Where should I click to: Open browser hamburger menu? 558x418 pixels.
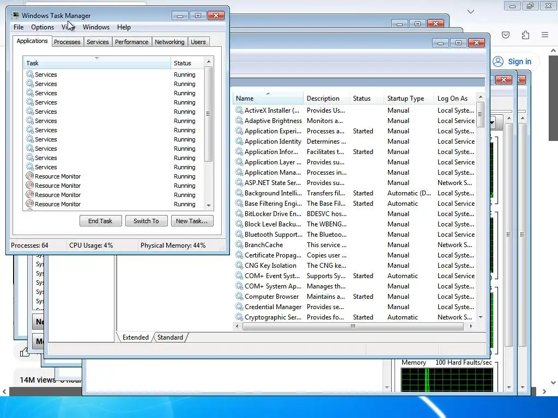545,35
